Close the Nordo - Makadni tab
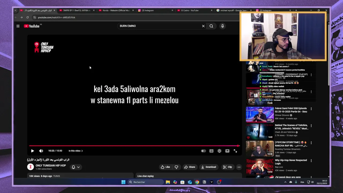This screenshot has height=193, width=343. [x=133, y=10]
